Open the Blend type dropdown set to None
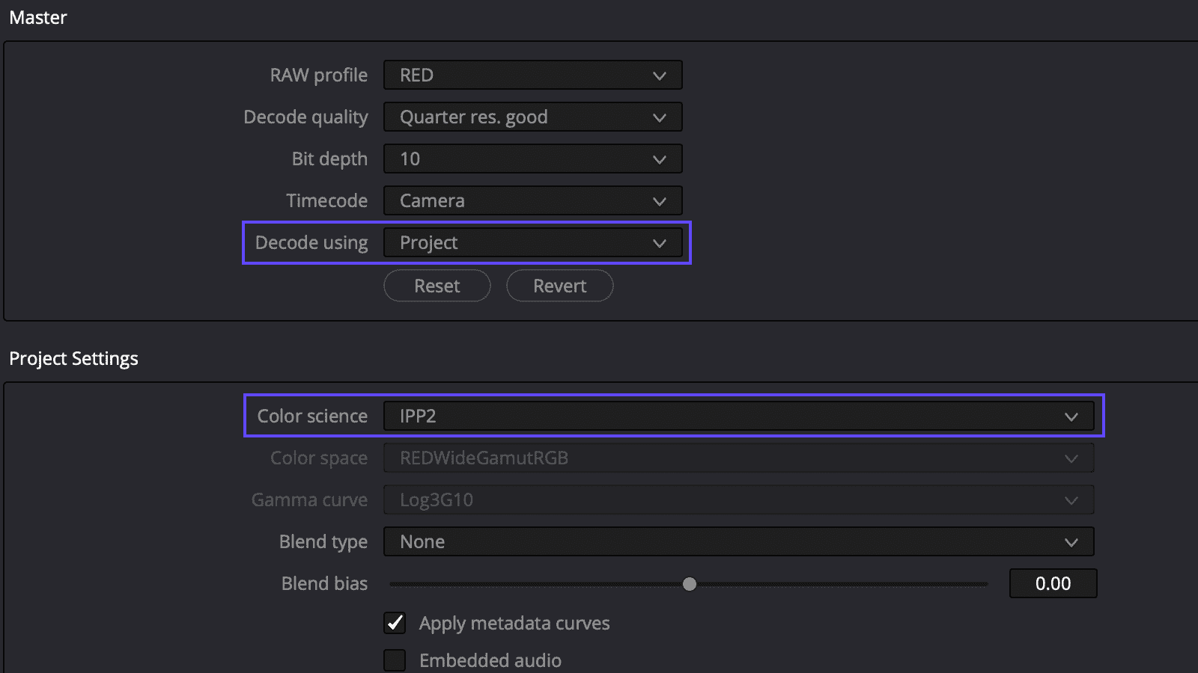The image size is (1198, 673). [x=738, y=541]
